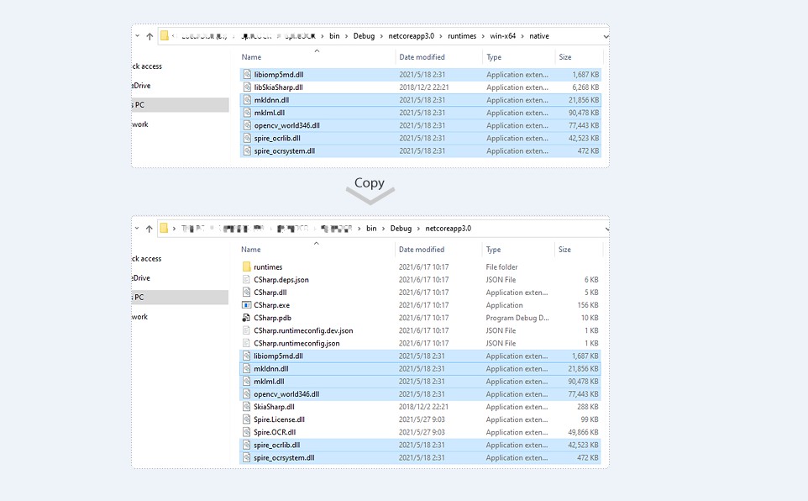Select This PC in native window sidebar
The height and width of the screenshot is (501, 808).
coord(180,105)
